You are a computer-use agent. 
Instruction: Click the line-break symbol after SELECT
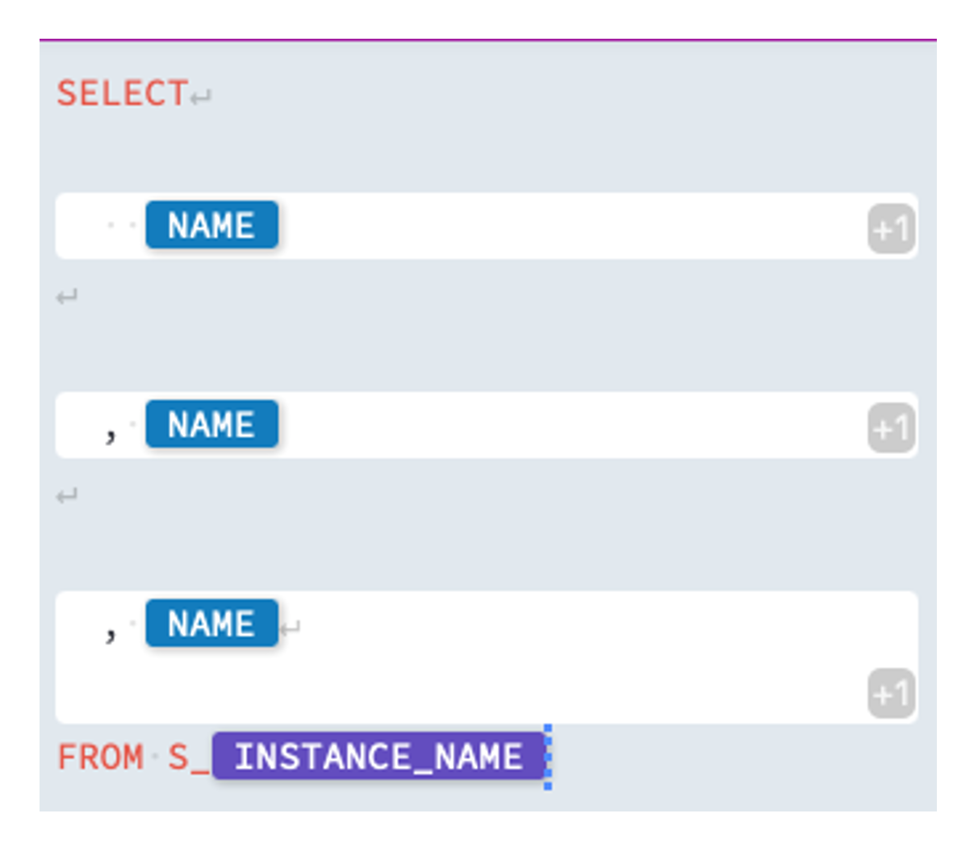click(202, 98)
